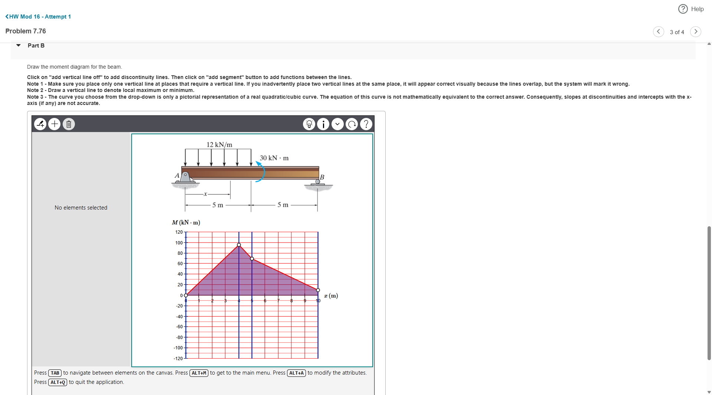Go to previous problem with left arrow
Viewport: 712px width, 395px height.
pos(659,32)
